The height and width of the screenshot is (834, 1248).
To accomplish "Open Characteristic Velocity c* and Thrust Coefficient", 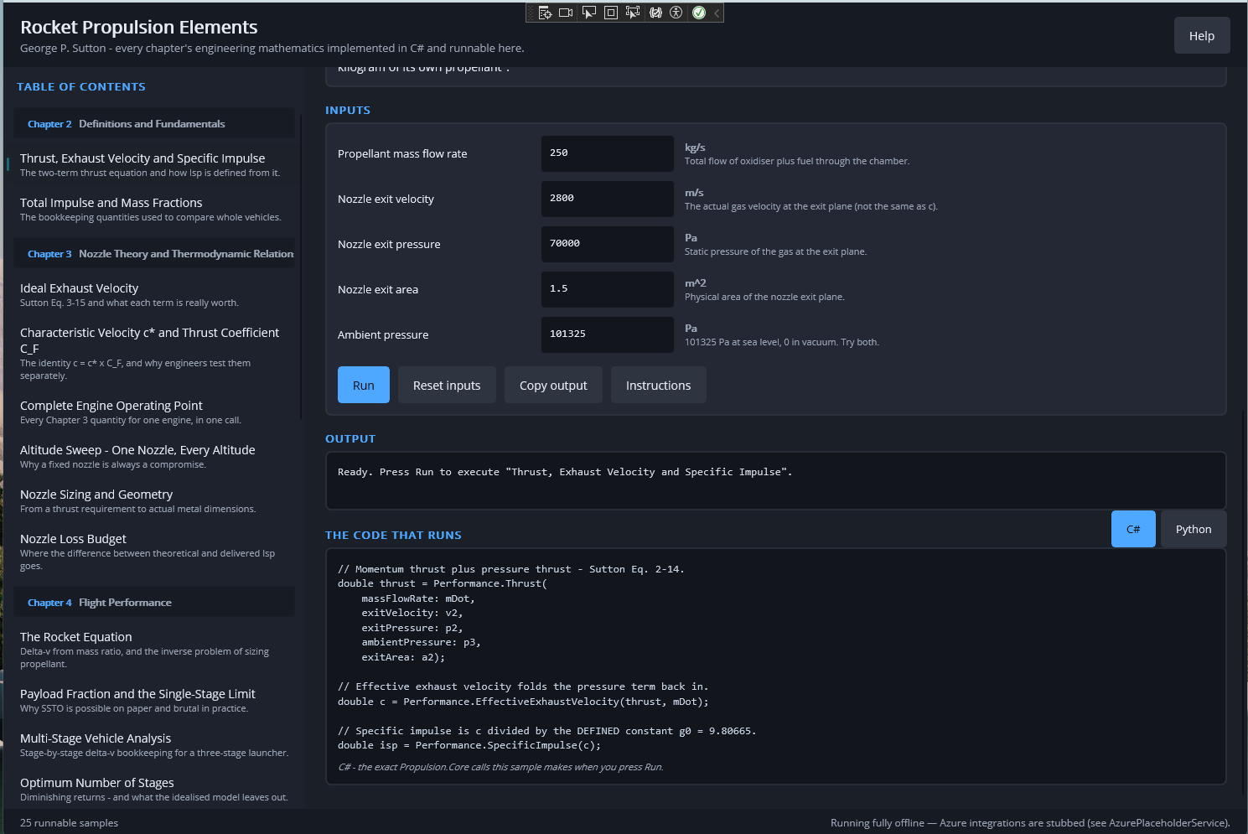I will coord(154,353).
